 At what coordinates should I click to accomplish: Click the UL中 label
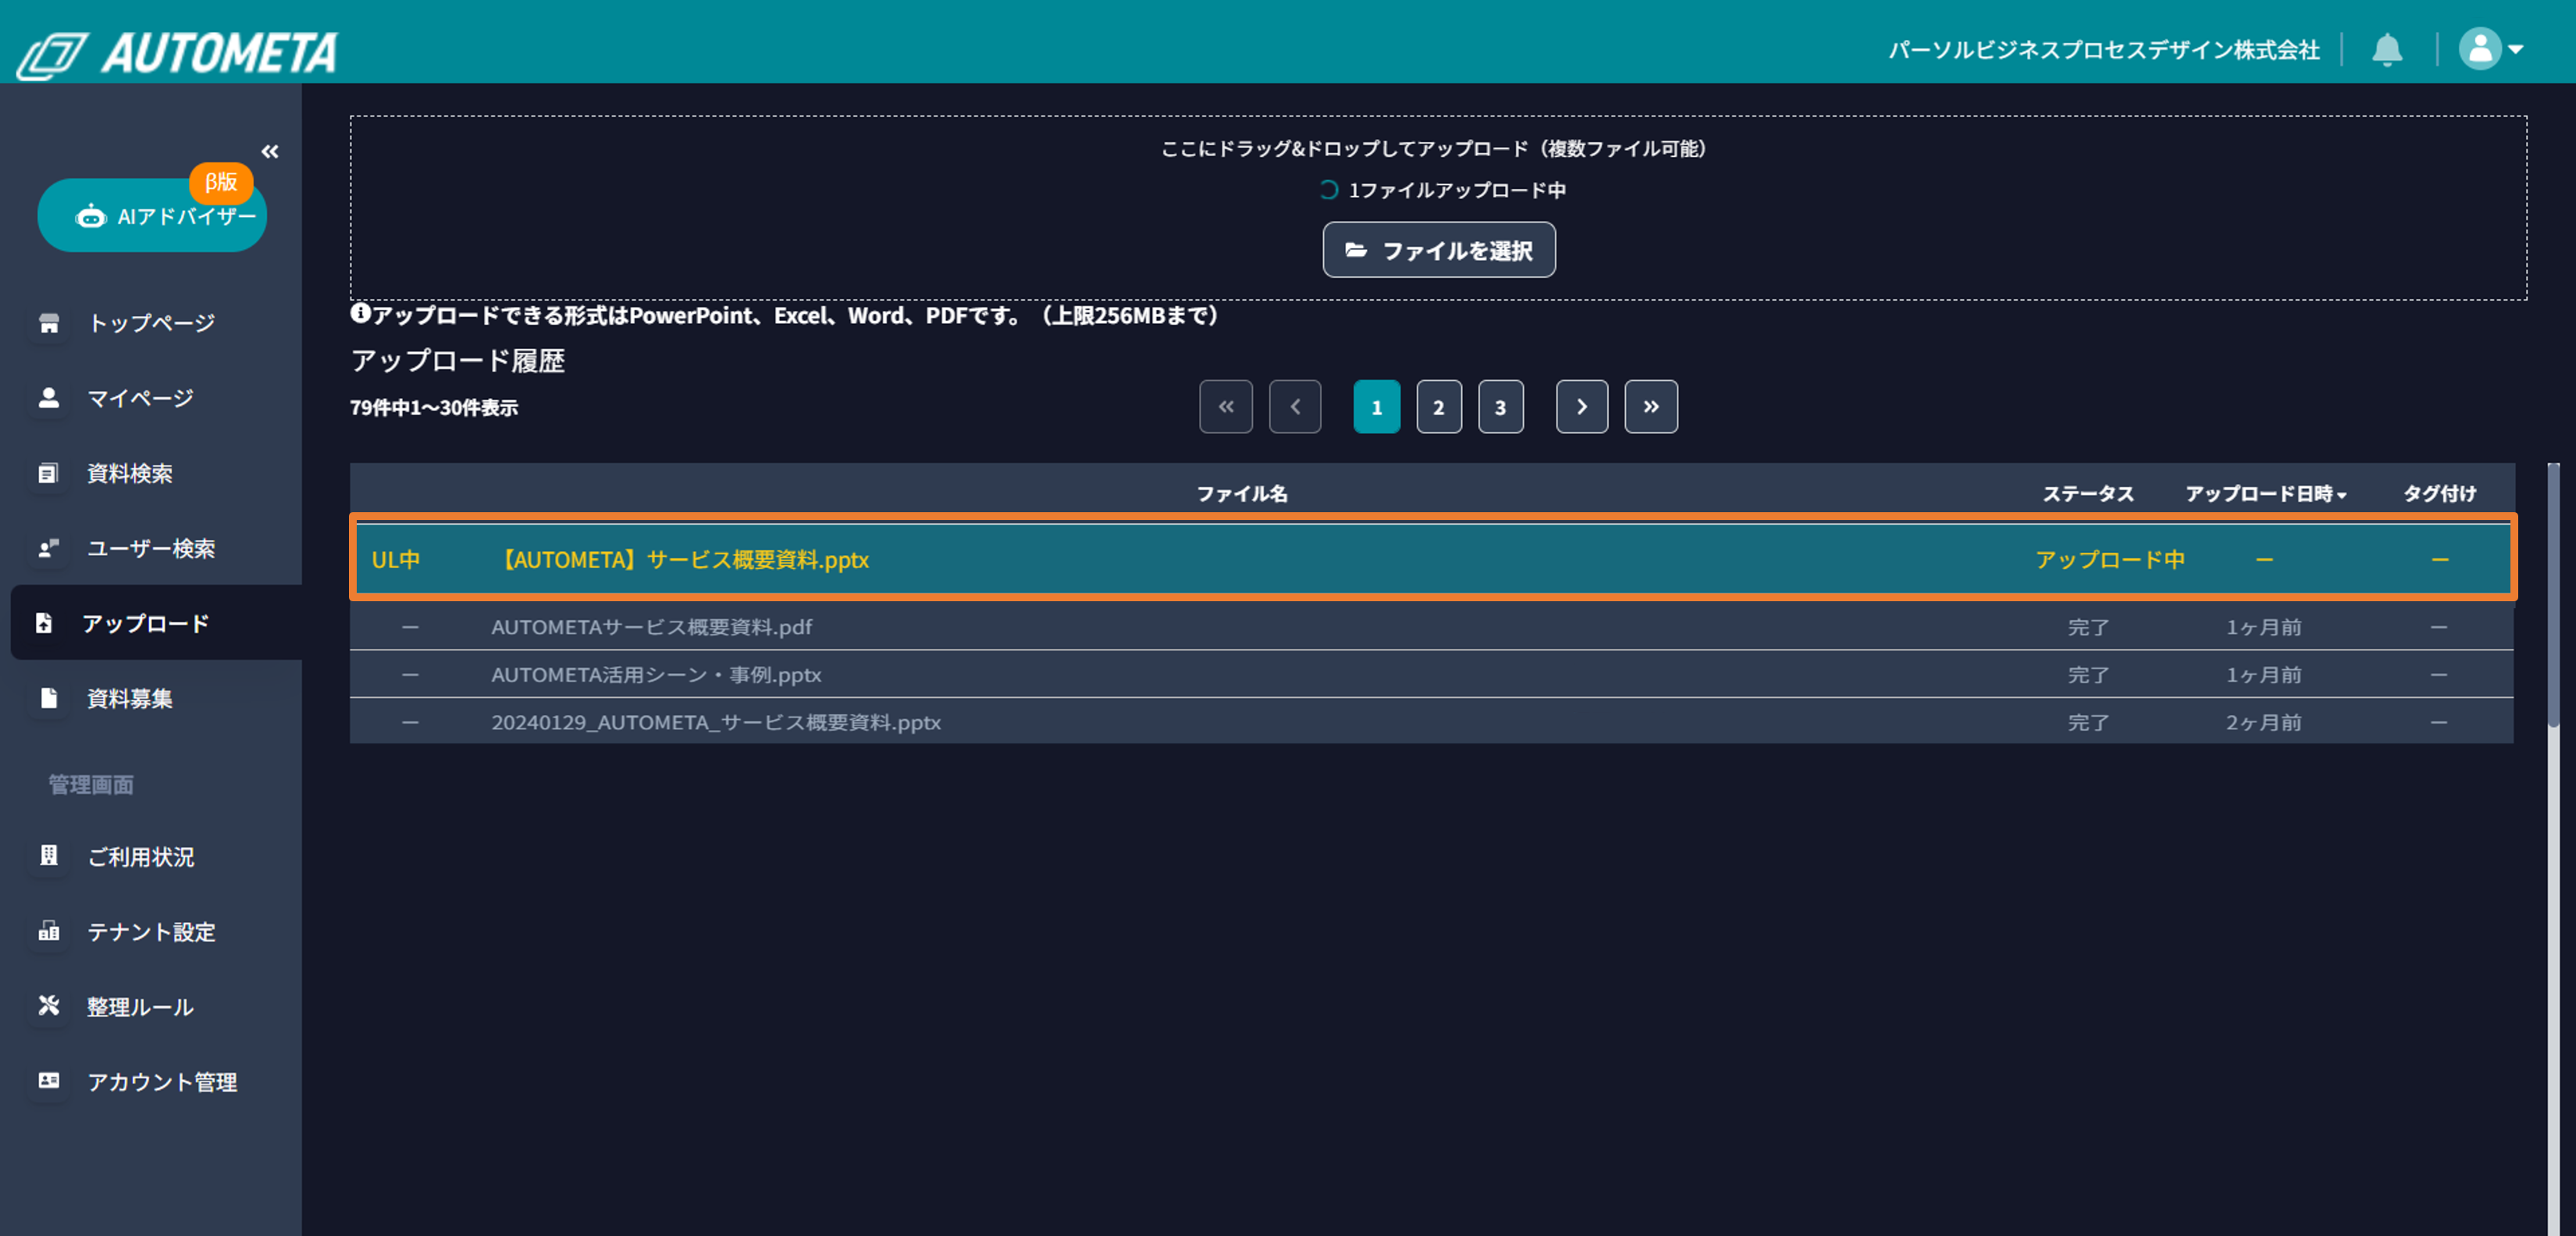396,559
